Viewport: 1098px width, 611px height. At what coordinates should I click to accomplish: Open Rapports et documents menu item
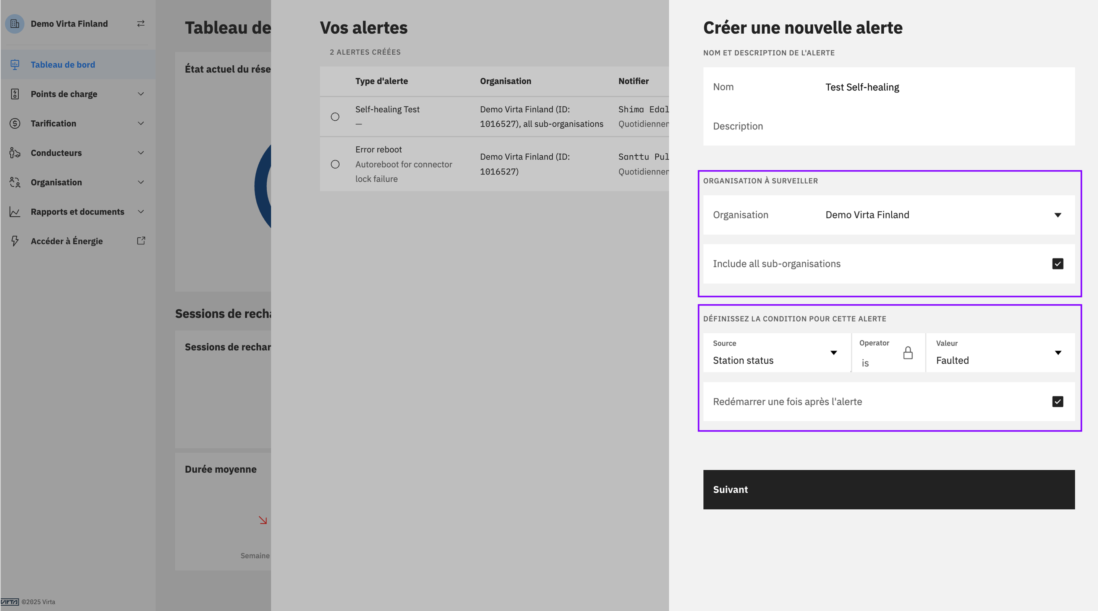click(78, 211)
